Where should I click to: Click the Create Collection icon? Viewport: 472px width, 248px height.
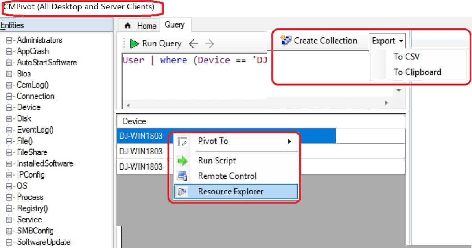[x=286, y=40]
